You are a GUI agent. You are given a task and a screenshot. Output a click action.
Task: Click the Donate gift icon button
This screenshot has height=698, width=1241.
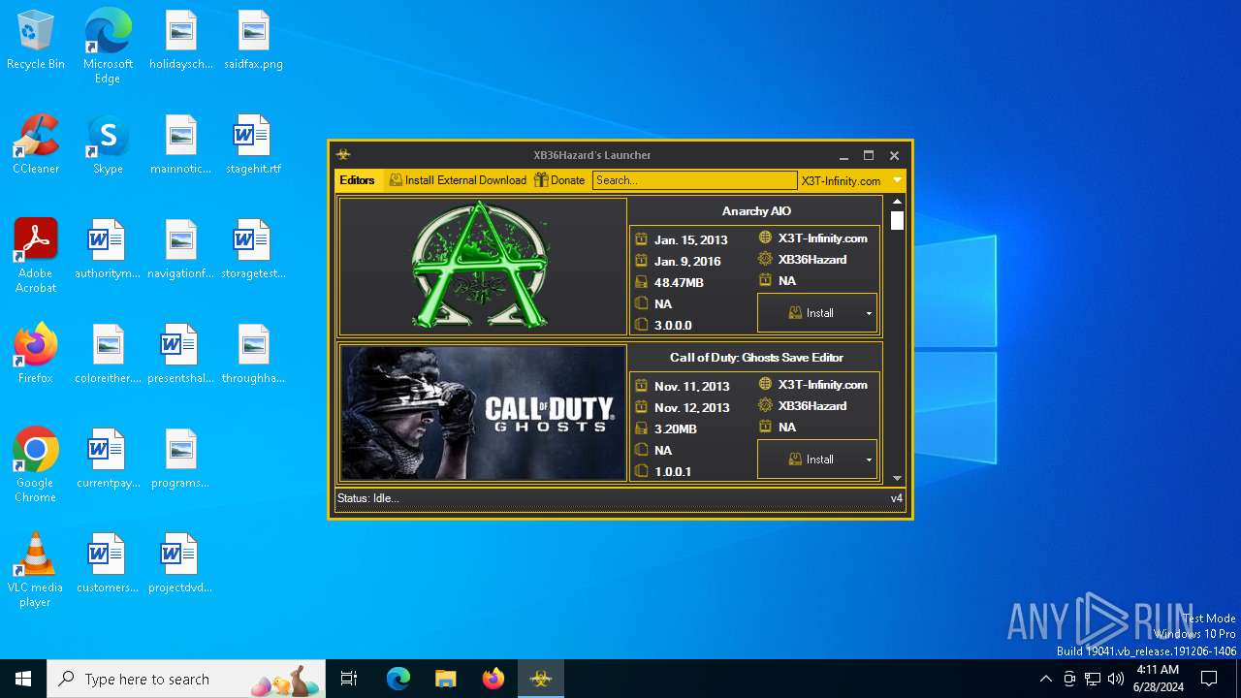click(559, 180)
